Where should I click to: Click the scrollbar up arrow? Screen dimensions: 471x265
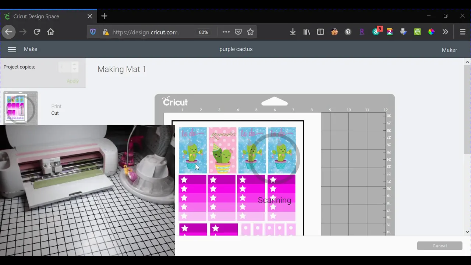(468, 62)
